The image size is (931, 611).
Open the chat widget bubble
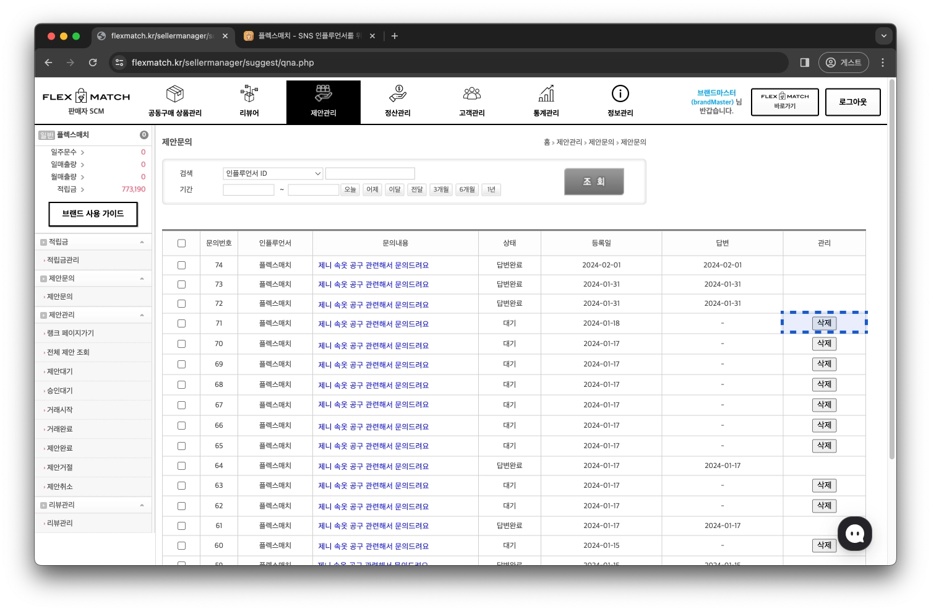(855, 534)
